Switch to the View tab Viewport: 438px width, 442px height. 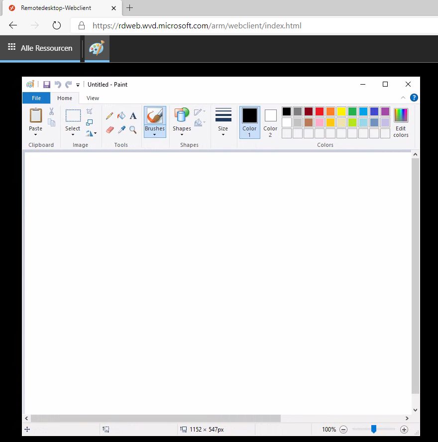(93, 98)
